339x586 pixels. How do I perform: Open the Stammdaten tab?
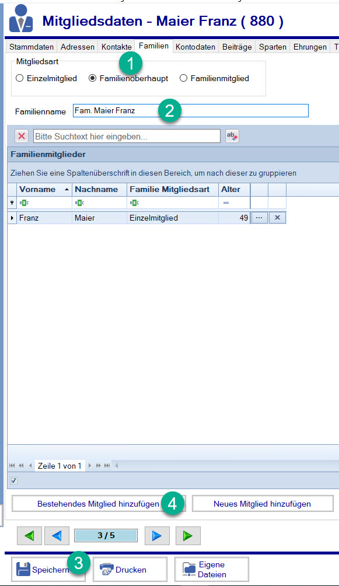(32, 47)
